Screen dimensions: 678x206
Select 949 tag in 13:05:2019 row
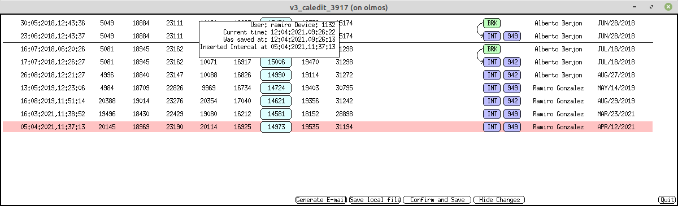pos(512,88)
